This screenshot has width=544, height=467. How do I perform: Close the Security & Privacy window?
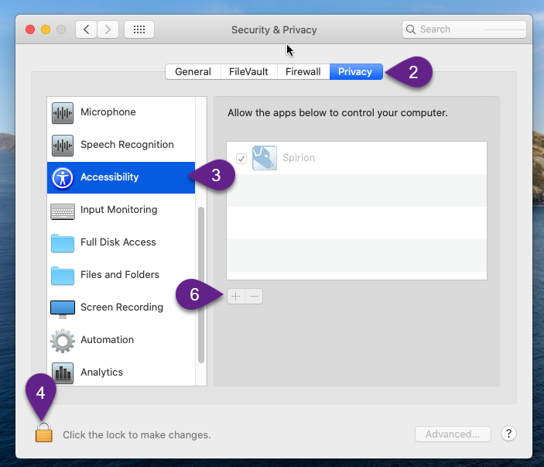tap(30, 29)
